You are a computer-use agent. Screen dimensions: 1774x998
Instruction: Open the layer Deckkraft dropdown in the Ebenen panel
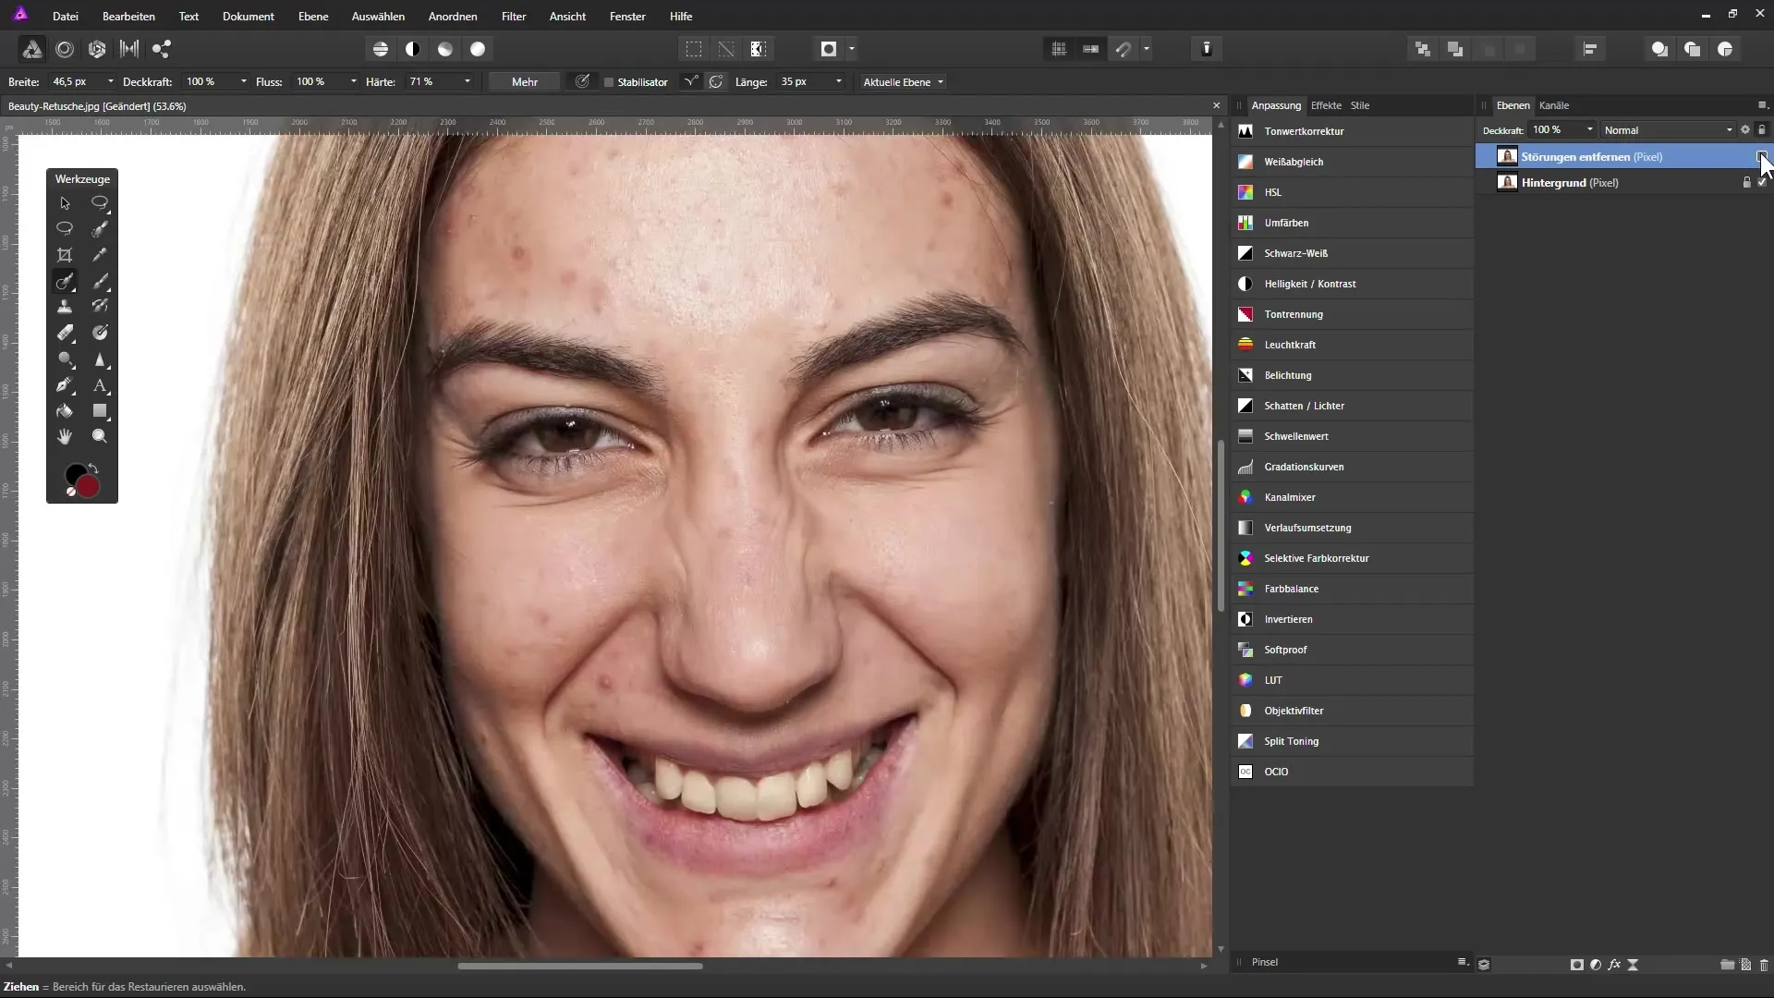click(x=1590, y=130)
